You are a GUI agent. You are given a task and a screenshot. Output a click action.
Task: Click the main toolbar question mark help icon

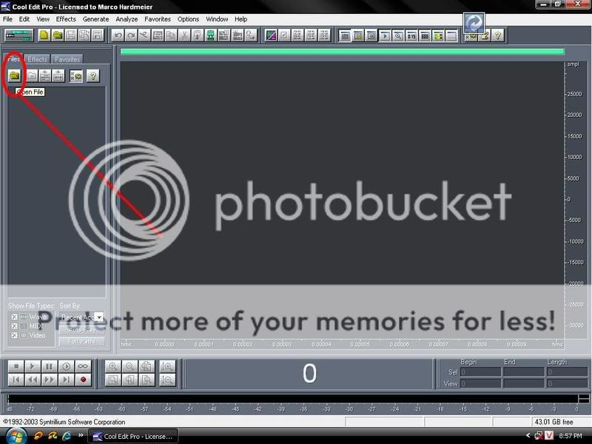coord(498,36)
